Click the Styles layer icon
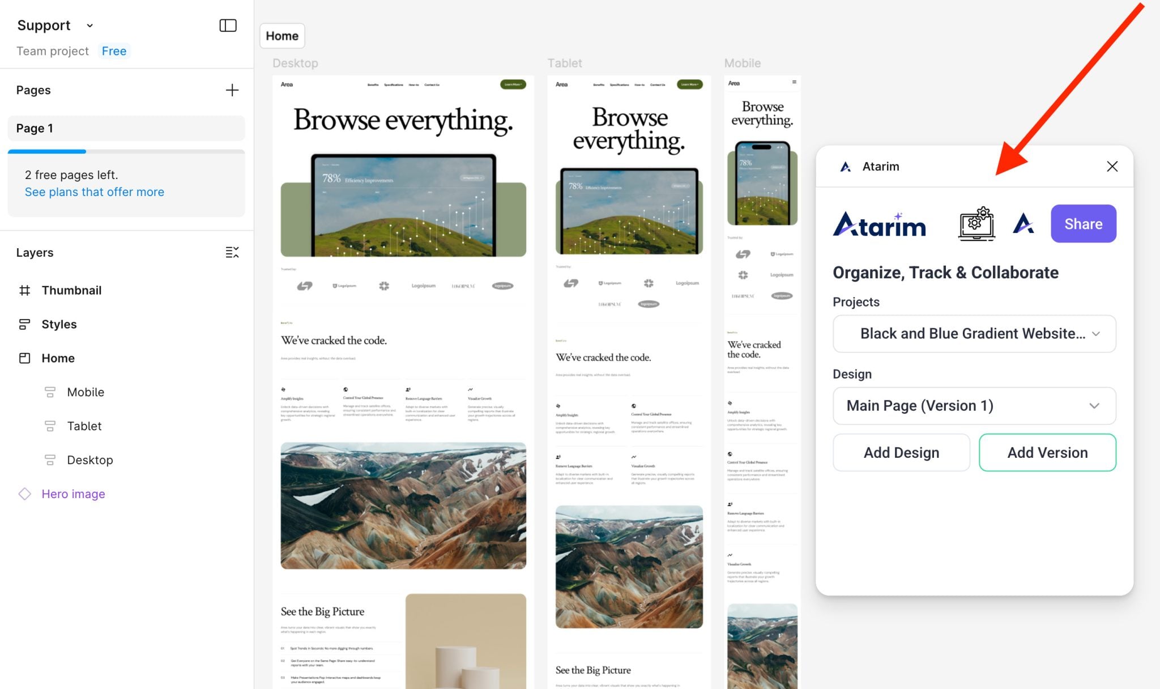 24,324
